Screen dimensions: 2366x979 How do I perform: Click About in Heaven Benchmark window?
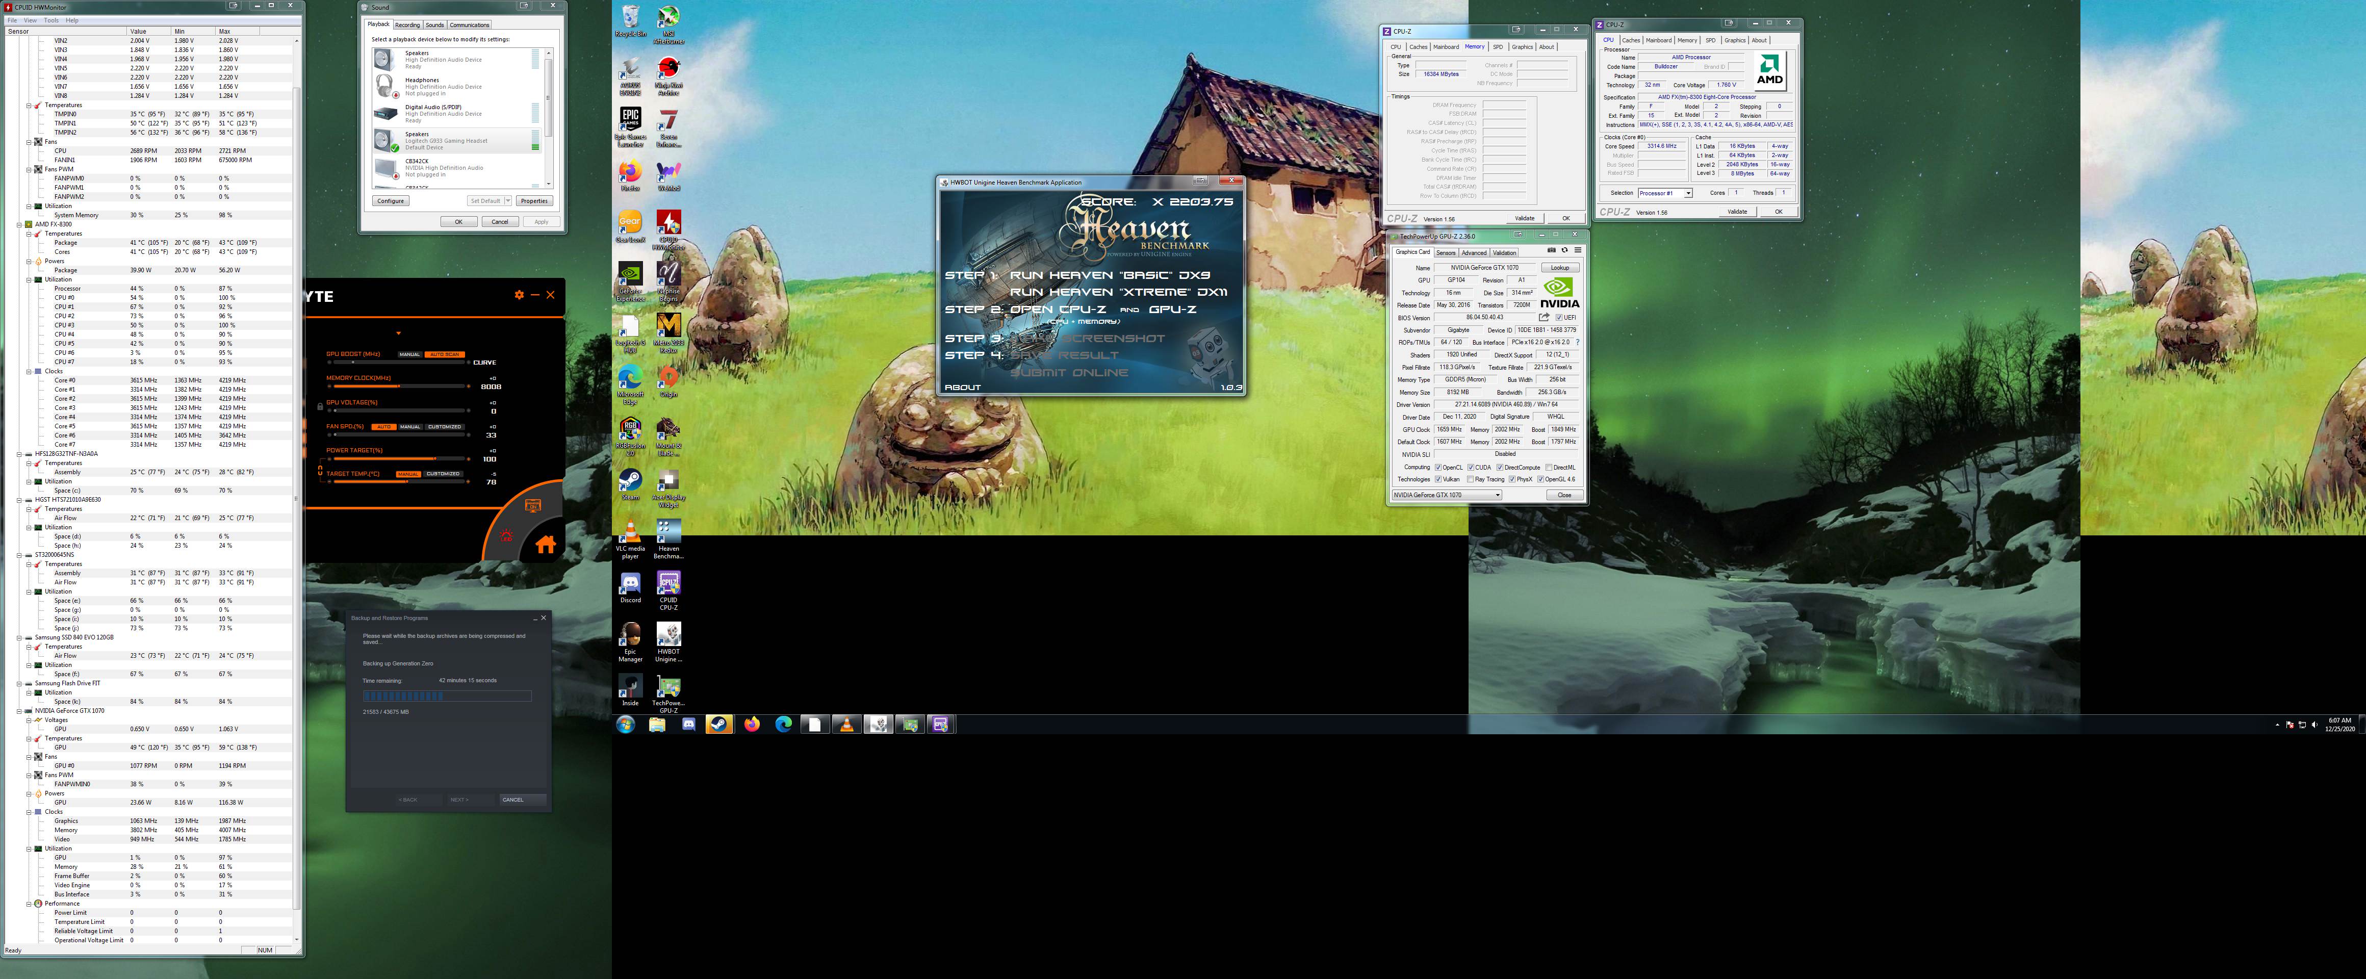pyautogui.click(x=963, y=388)
